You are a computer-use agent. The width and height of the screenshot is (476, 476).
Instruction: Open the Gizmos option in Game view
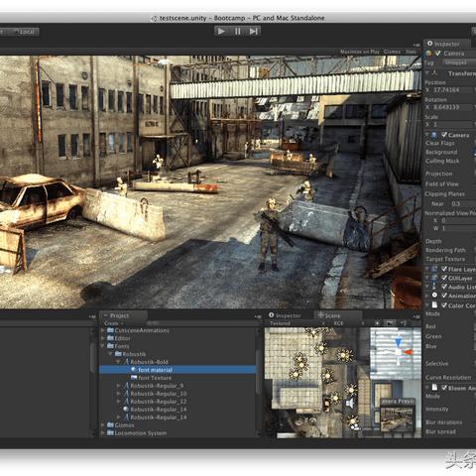[x=392, y=52]
